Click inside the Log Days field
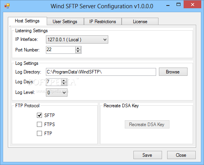The image size is (204, 165). click(x=54, y=82)
